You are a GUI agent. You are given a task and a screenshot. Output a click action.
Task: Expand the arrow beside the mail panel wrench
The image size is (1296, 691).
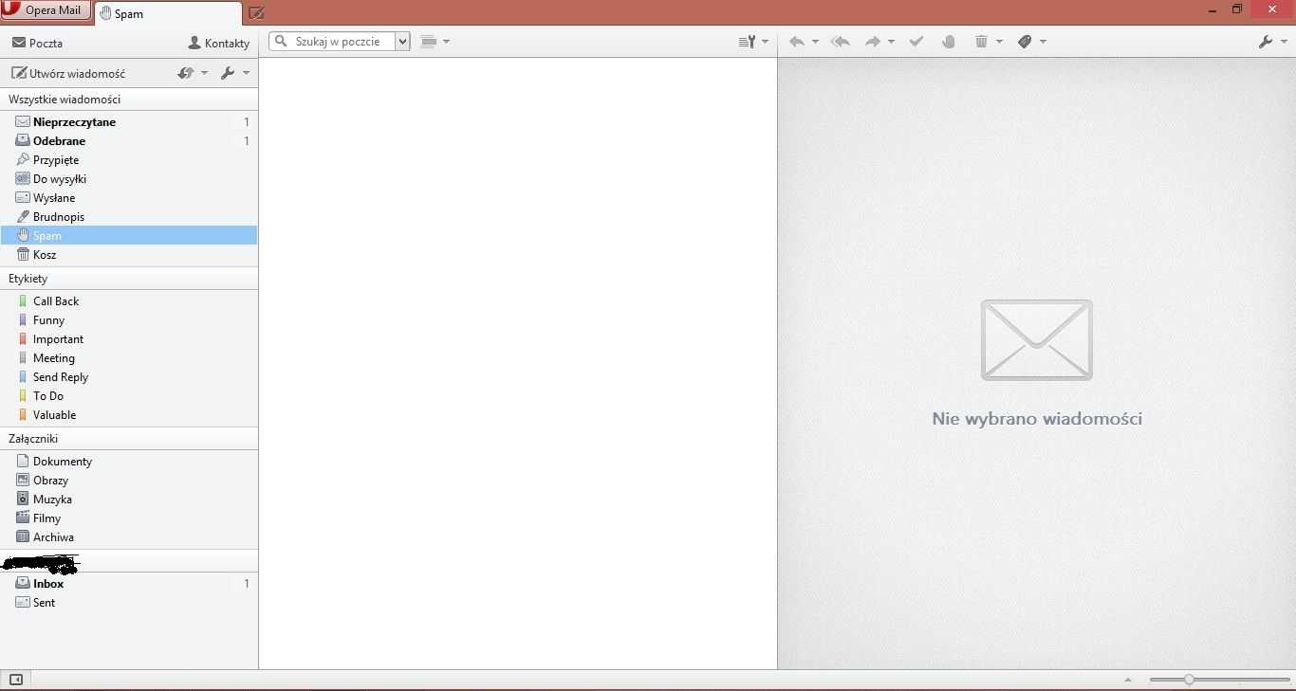[246, 73]
